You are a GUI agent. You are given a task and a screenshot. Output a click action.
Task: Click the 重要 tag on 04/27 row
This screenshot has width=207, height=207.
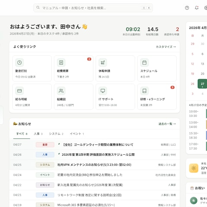(45, 144)
